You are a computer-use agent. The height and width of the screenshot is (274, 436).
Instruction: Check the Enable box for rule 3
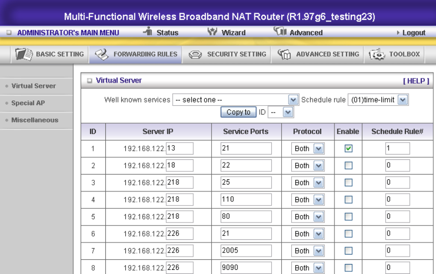(349, 182)
